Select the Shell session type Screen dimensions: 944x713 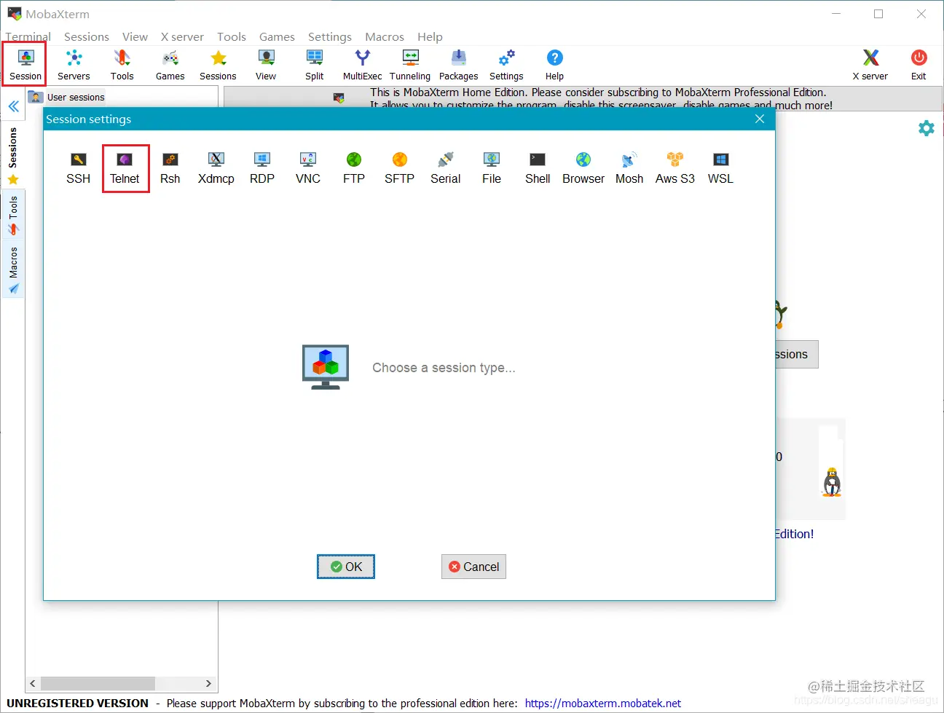(538, 169)
